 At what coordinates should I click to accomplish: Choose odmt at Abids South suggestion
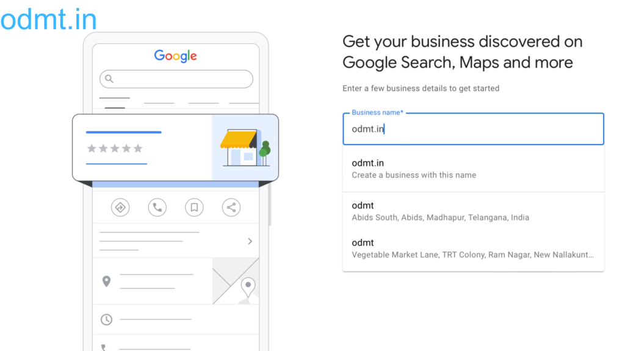(473, 211)
